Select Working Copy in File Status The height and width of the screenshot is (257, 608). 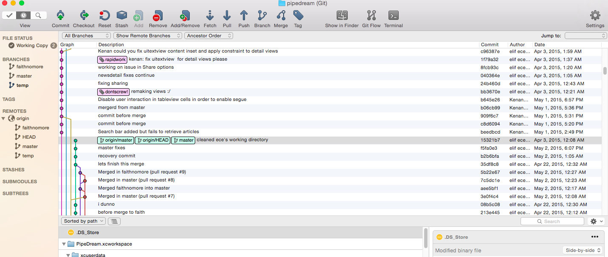[x=32, y=45]
